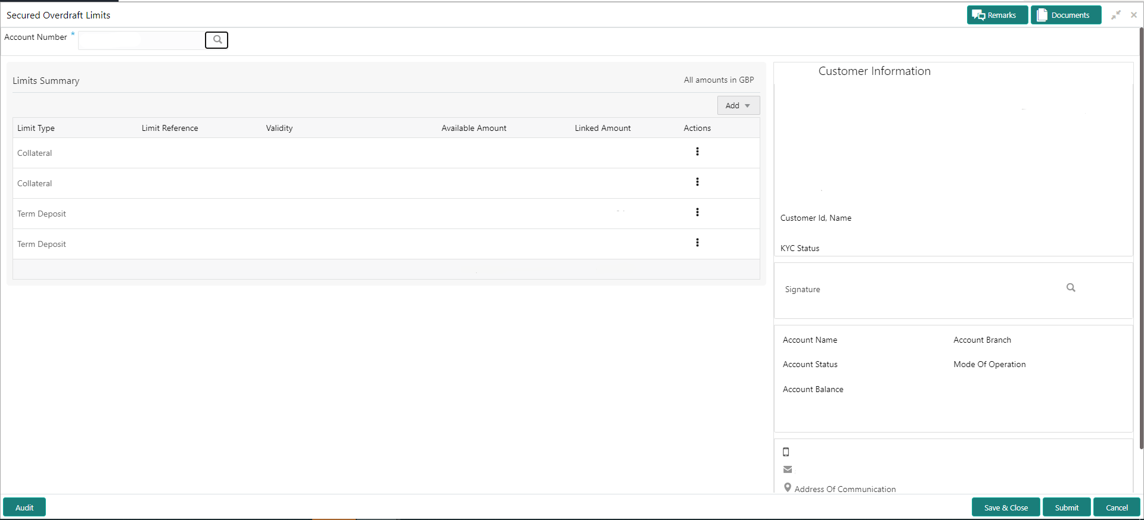Close the Secured Overdraft Limits screen
Screen dimensions: 1144x520
tap(1134, 15)
